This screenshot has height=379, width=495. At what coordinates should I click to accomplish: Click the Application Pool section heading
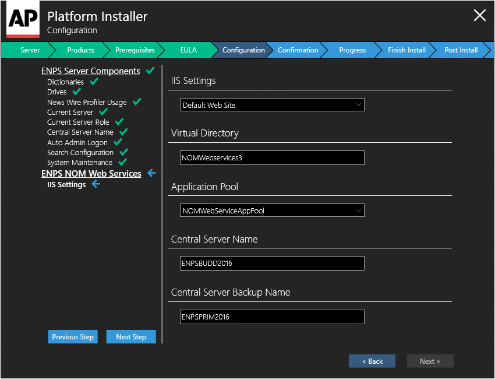click(204, 187)
